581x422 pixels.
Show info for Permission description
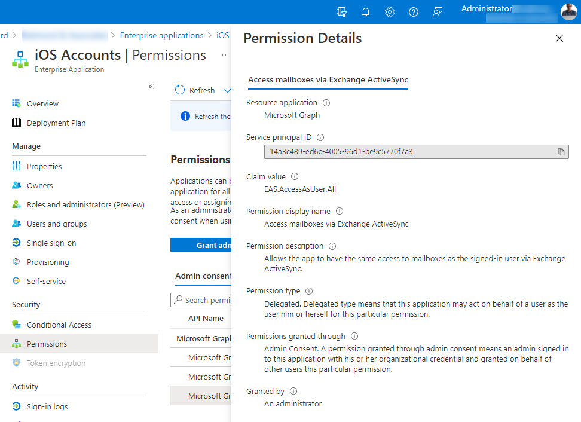tap(332, 246)
